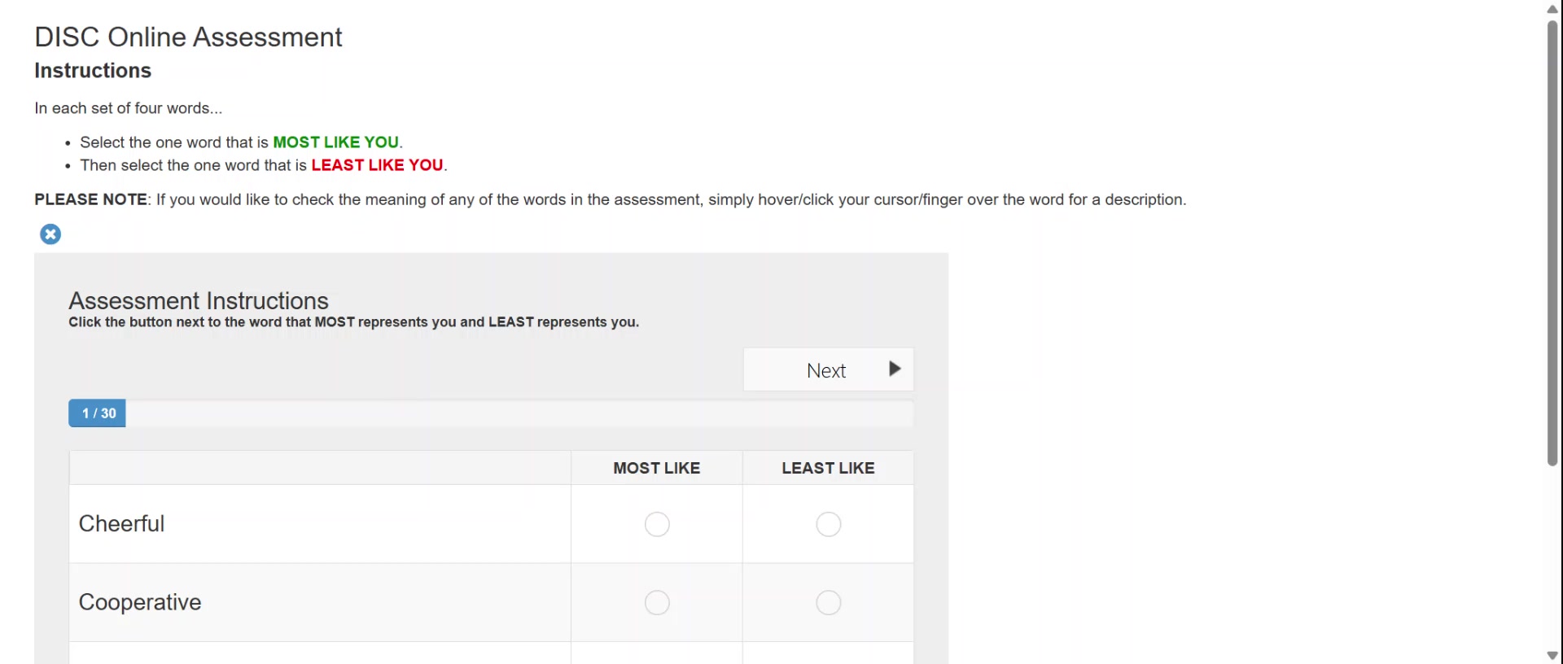
Task: Select Most Like for Cheerful
Action: click(x=657, y=524)
